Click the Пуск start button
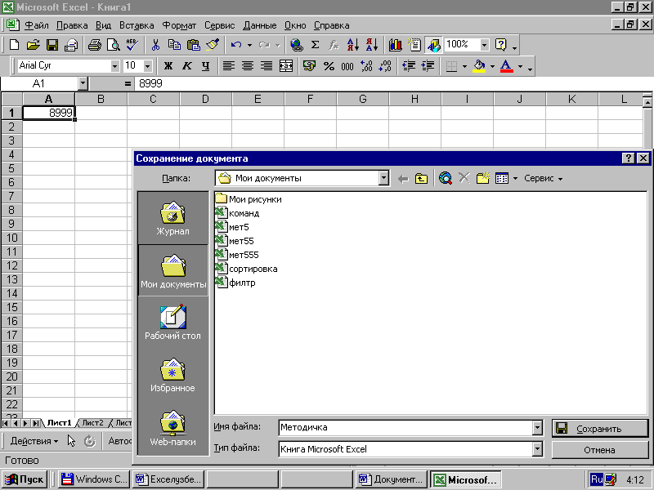The image size is (654, 490). pyautogui.click(x=25, y=479)
